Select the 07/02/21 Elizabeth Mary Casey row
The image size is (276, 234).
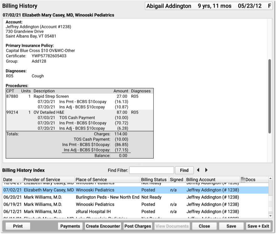135,190
